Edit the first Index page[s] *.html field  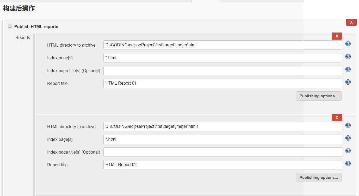point(223,58)
